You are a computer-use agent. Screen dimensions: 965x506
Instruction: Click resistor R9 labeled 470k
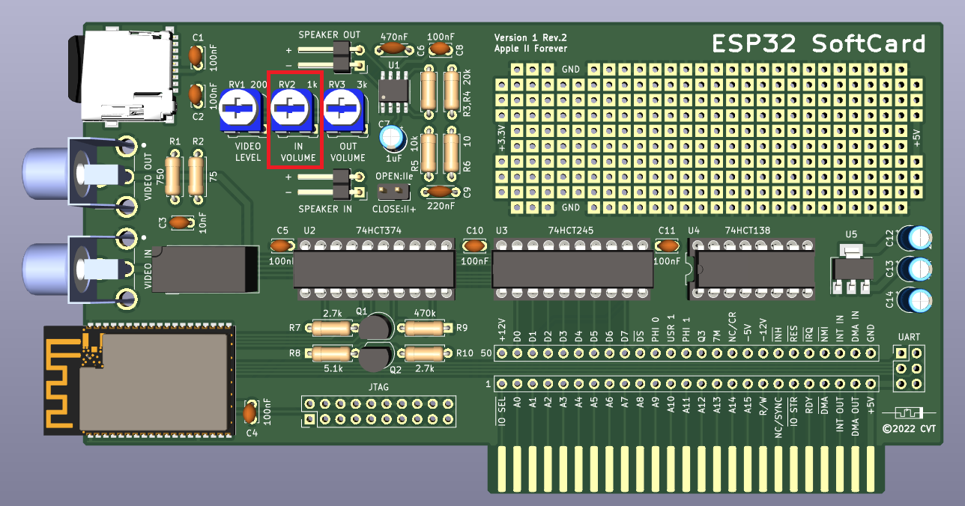pos(423,328)
